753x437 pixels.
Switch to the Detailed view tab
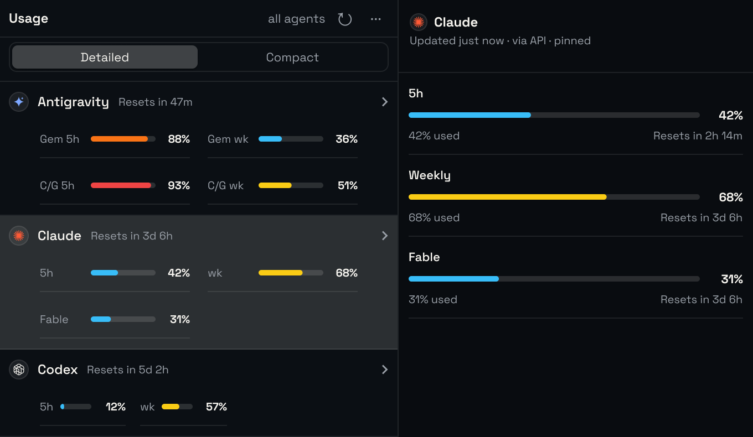click(105, 57)
